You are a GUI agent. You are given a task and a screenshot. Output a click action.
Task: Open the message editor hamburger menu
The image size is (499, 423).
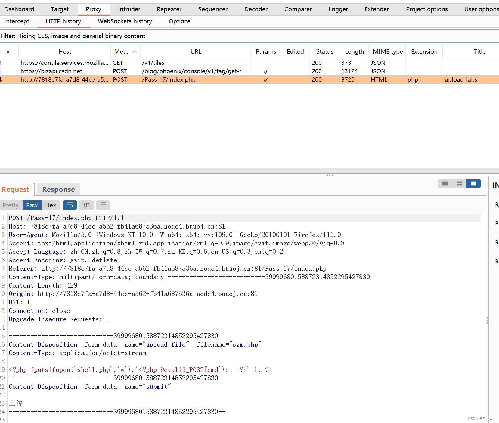click(103, 205)
